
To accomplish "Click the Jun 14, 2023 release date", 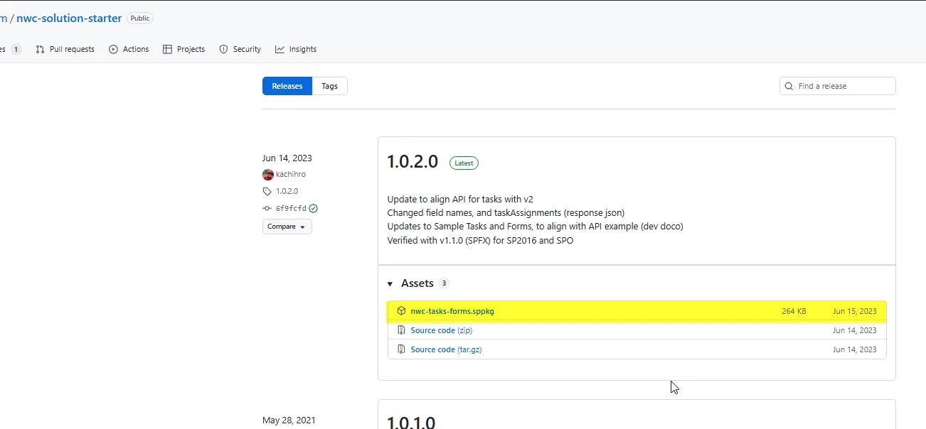I will [287, 158].
